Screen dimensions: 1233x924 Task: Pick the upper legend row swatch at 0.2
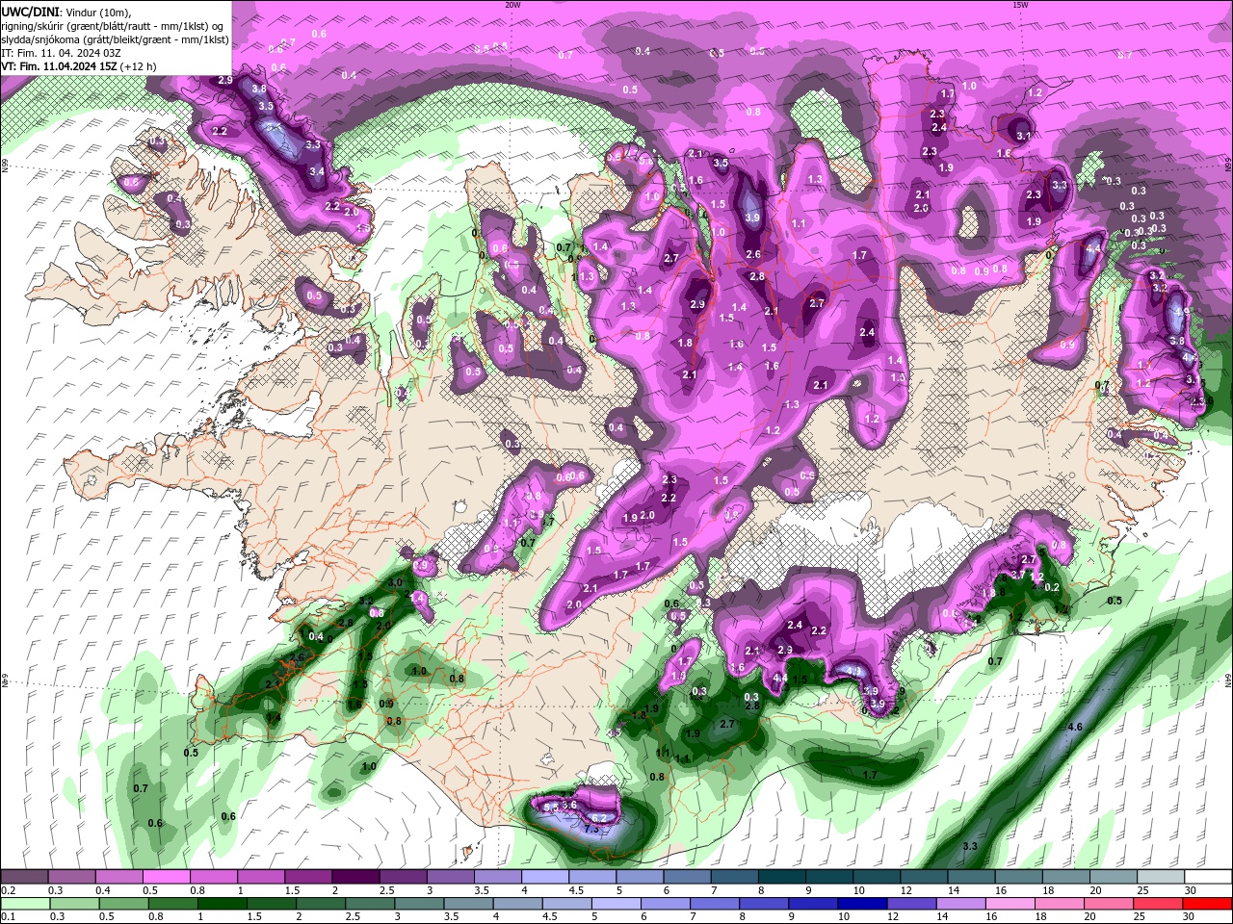24,877
